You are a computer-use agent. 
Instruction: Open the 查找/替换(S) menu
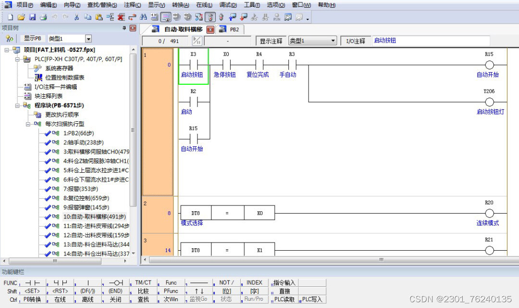102,5
